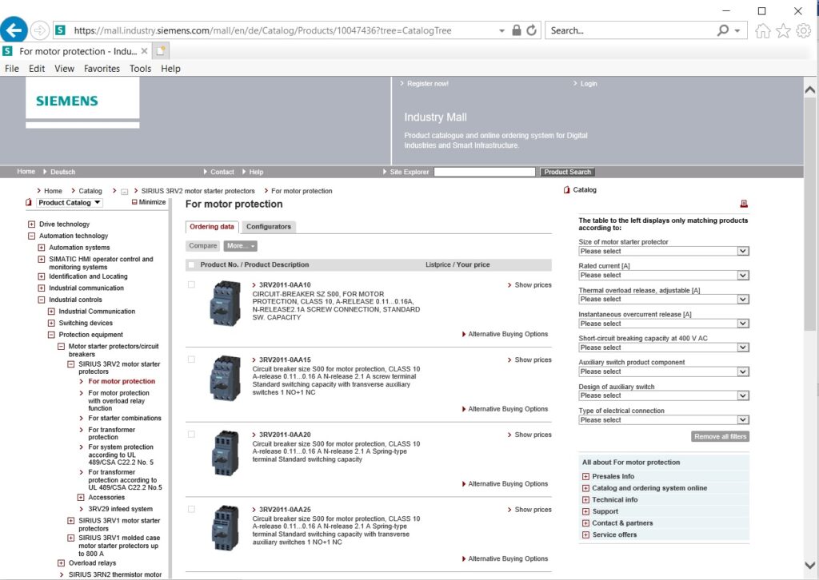
Task: Switch to the Configurators tab
Action: [269, 227]
